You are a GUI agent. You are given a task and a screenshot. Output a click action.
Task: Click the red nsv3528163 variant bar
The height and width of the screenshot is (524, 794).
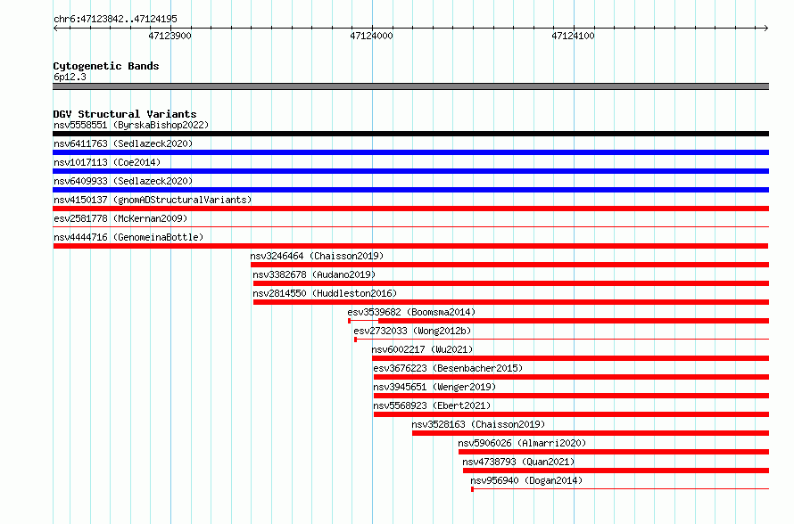pos(591,433)
